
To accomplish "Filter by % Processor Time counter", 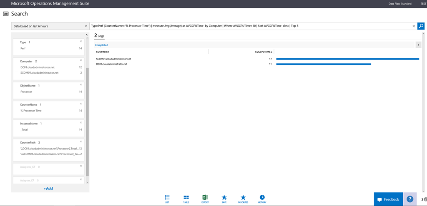I will coord(31,111).
